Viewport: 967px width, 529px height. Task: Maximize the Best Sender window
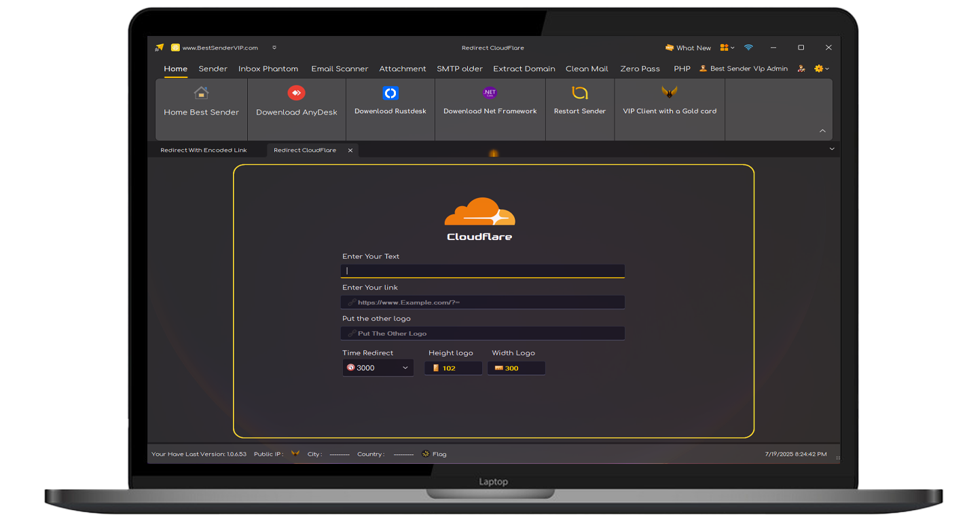801,47
